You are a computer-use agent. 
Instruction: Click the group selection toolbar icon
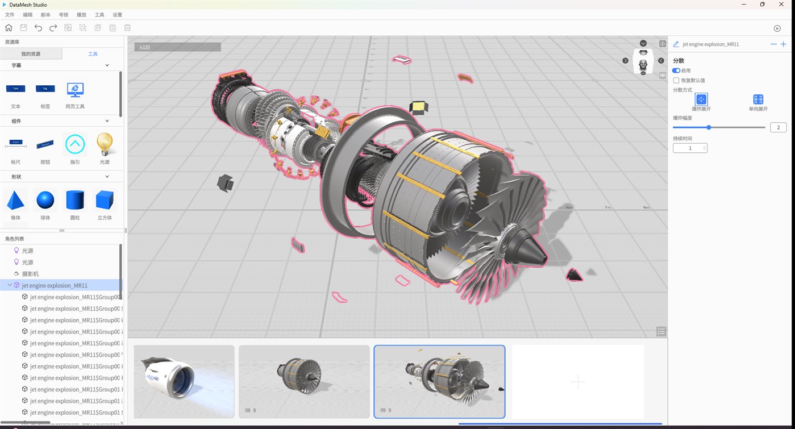[x=83, y=28]
